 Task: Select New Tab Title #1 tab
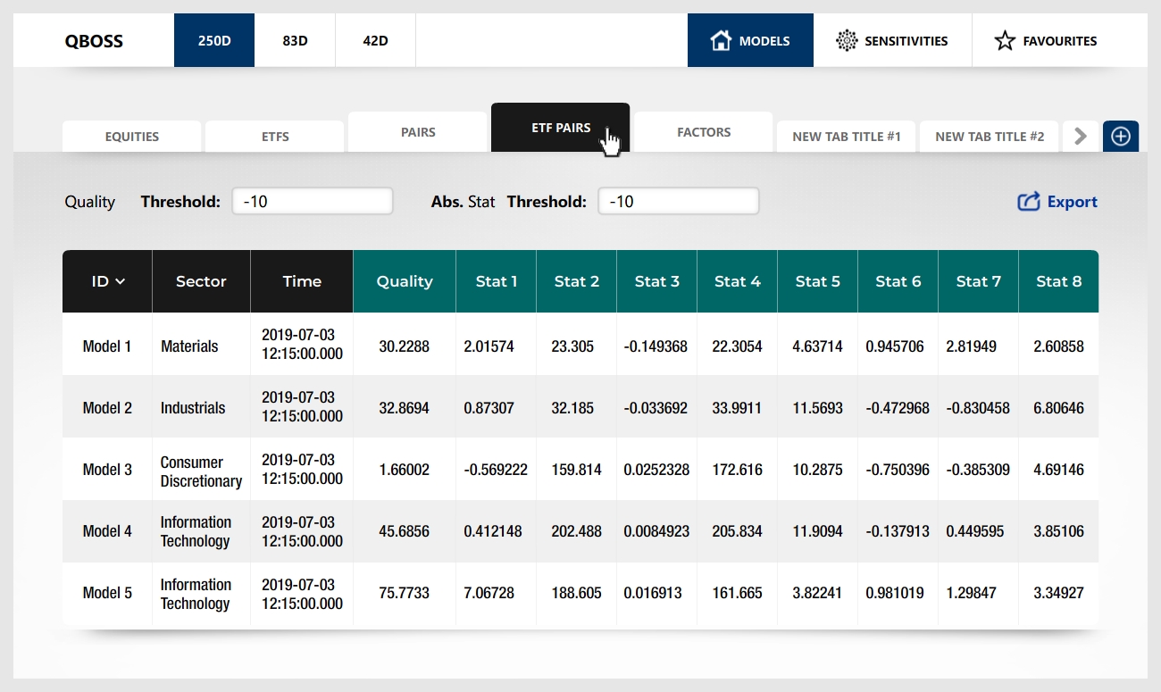[x=846, y=137]
